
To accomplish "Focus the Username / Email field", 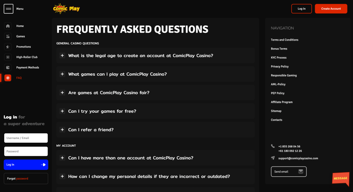I will [x=26, y=138].
